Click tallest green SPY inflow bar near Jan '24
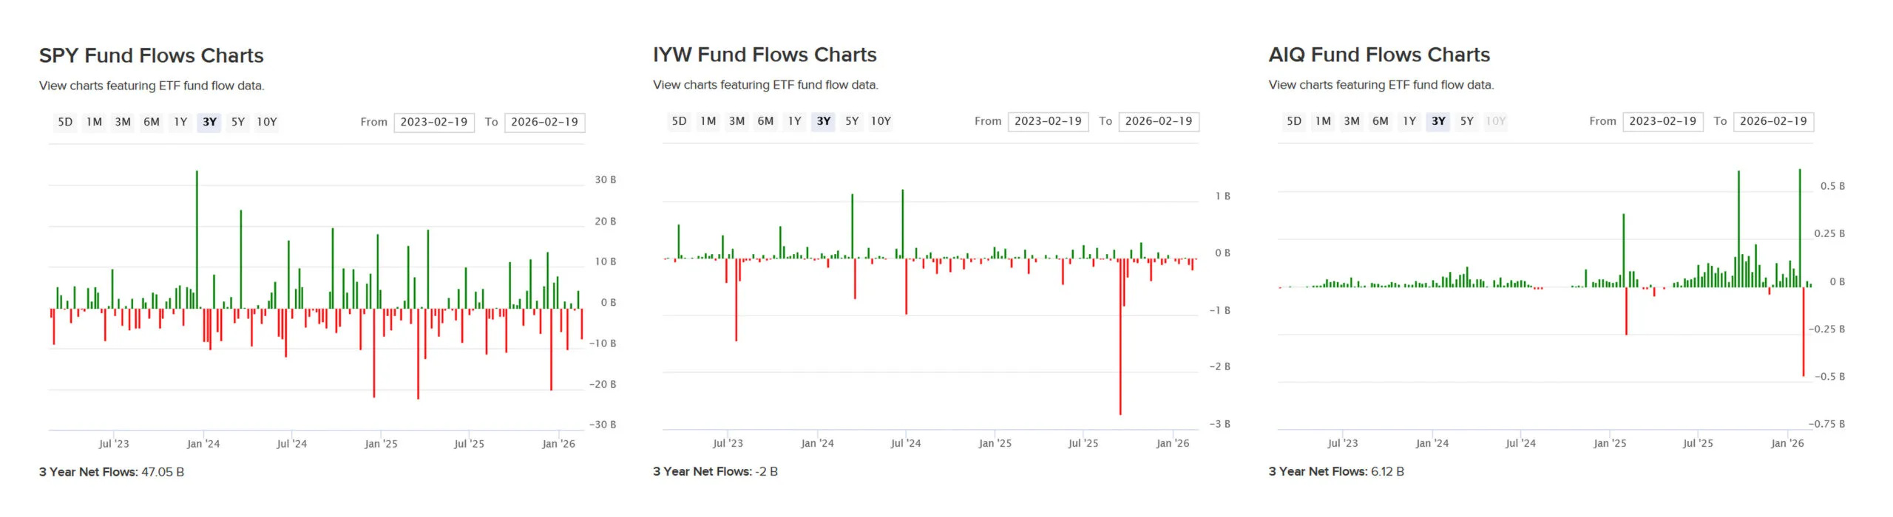The height and width of the screenshot is (517, 1893). pyautogui.click(x=197, y=239)
